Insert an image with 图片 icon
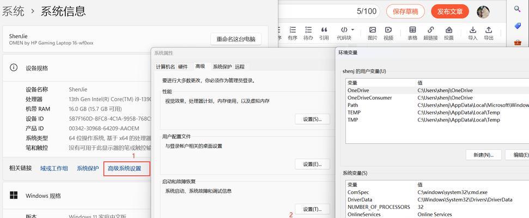This screenshot has width=529, height=218. coord(373,33)
